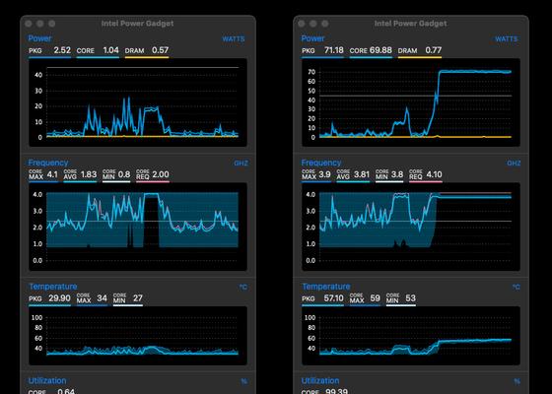Close the Intel Power Gadget window showing PKG 71.18
Image resolution: width=552 pixels, height=394 pixels.
click(x=302, y=24)
